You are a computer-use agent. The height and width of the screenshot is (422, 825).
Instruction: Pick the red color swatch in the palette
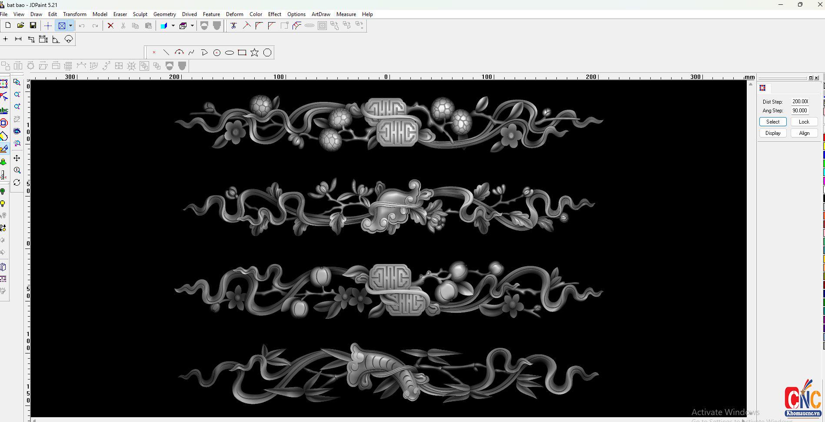[824, 137]
